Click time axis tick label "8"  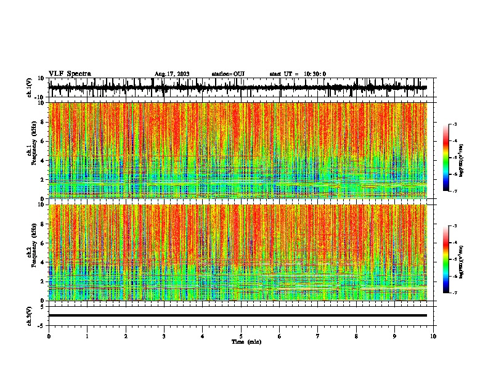click(x=356, y=336)
